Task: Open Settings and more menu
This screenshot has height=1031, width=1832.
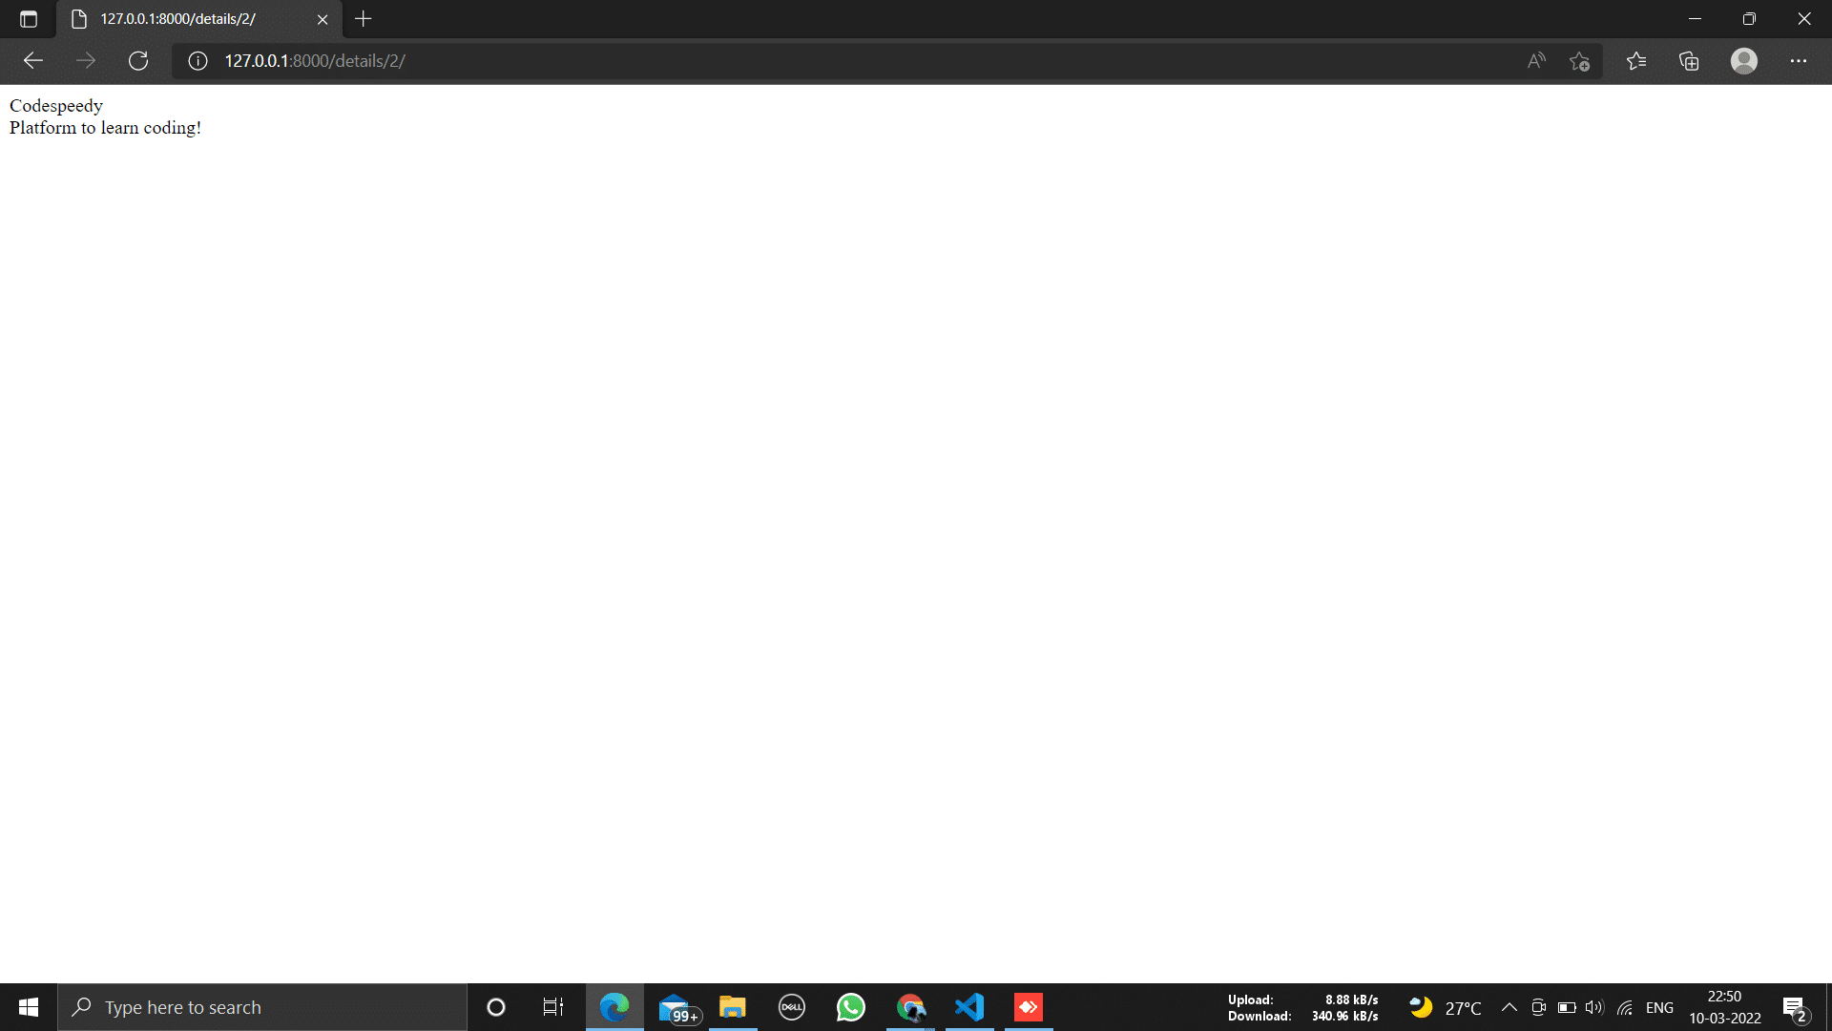Action: tap(1799, 61)
